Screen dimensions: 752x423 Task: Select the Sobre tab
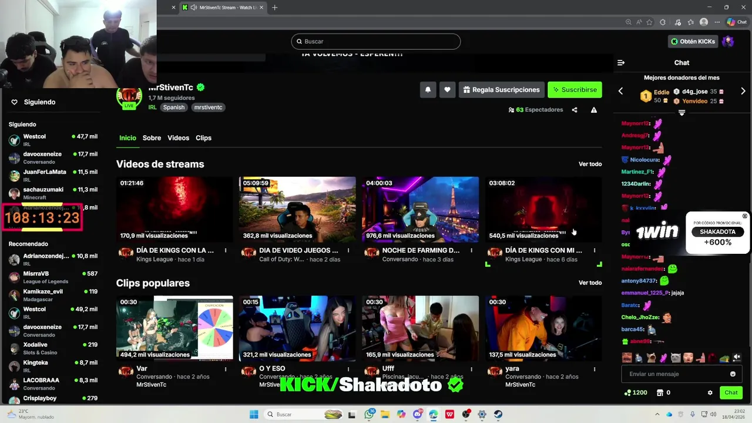click(x=152, y=138)
